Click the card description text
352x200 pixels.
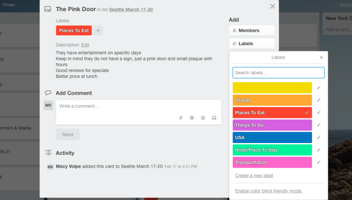click(x=134, y=64)
